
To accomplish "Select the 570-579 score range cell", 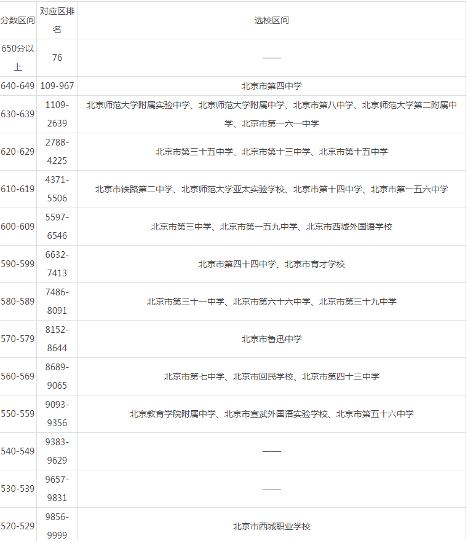I will [18, 339].
